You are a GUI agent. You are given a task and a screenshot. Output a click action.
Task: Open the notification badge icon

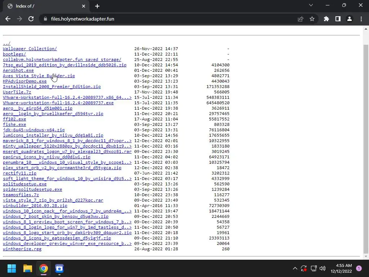pos(359,268)
